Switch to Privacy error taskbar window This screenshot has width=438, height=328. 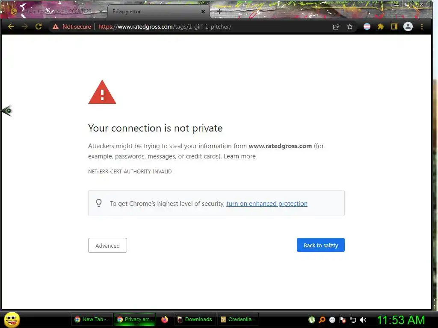coord(134,319)
